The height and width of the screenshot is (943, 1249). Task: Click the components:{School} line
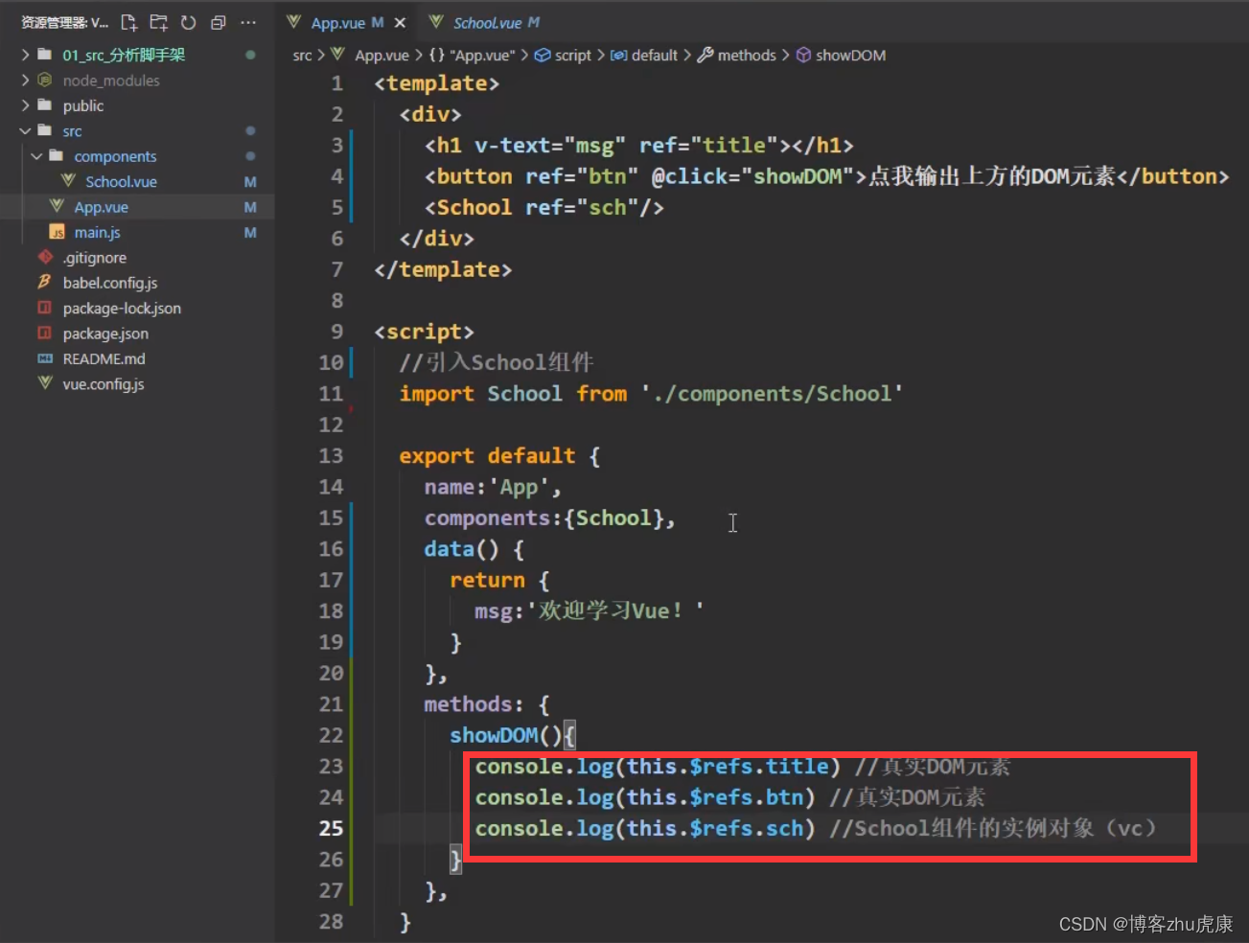(550, 518)
